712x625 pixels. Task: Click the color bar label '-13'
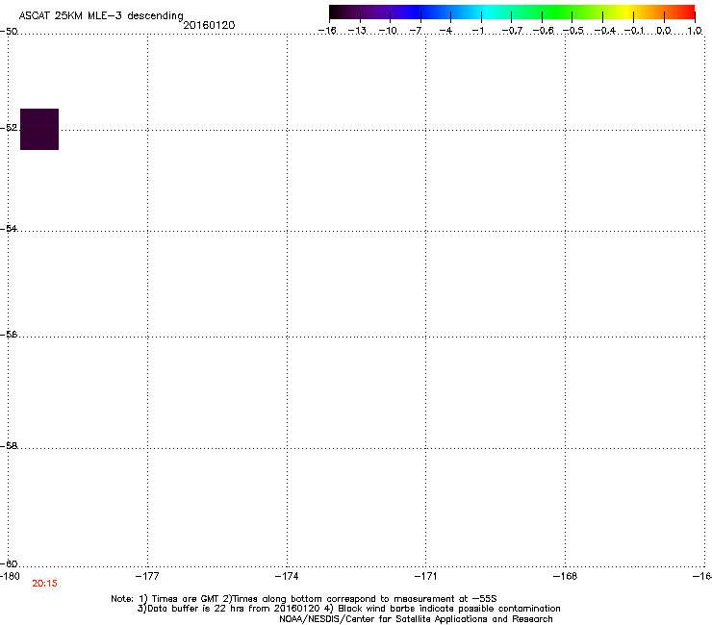[x=357, y=31]
